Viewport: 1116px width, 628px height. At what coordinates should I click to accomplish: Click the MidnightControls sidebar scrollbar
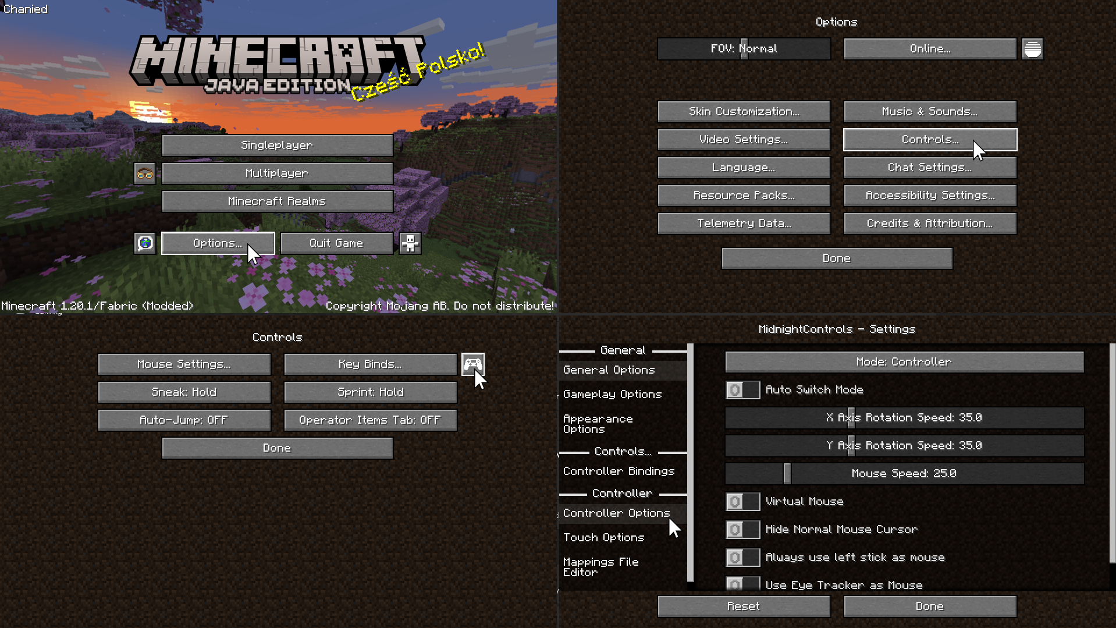point(691,463)
